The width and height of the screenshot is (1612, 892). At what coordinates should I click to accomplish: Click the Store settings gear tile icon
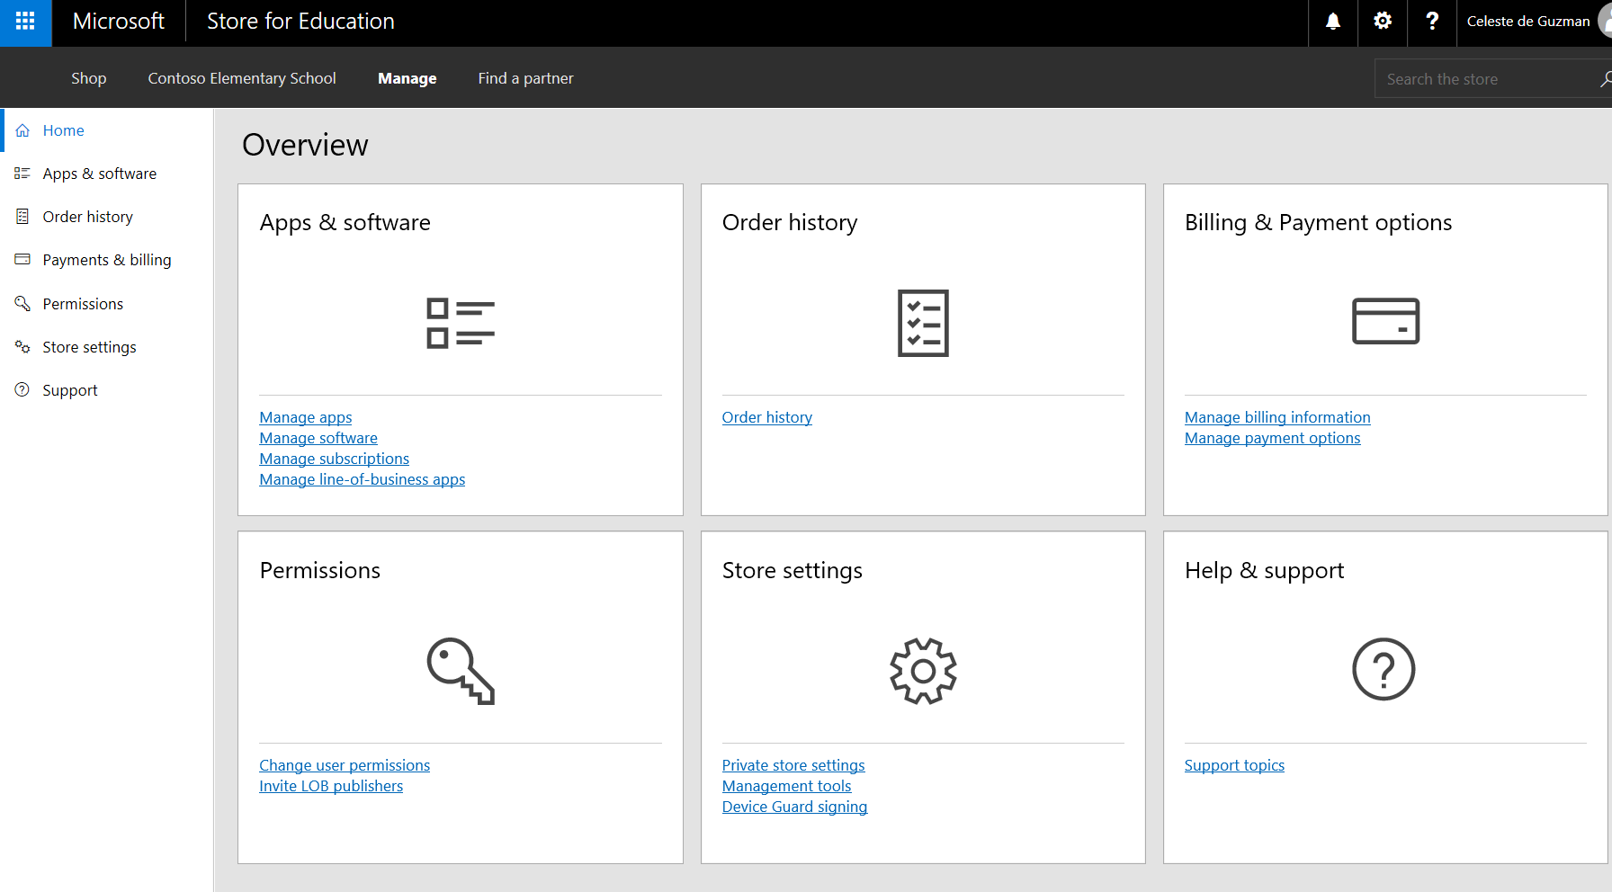pos(923,671)
